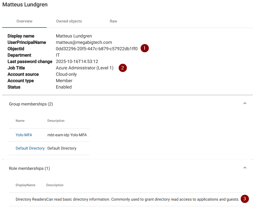The height and width of the screenshot is (207, 253).
Task: Collapse the Group memberships section chevron
Action: 245,103
